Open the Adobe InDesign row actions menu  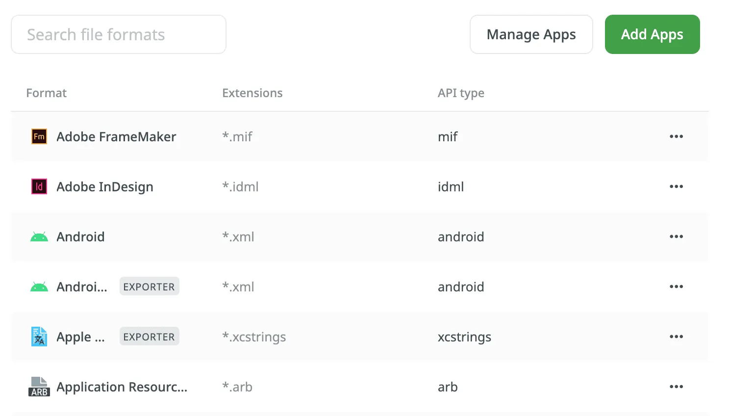(x=677, y=186)
